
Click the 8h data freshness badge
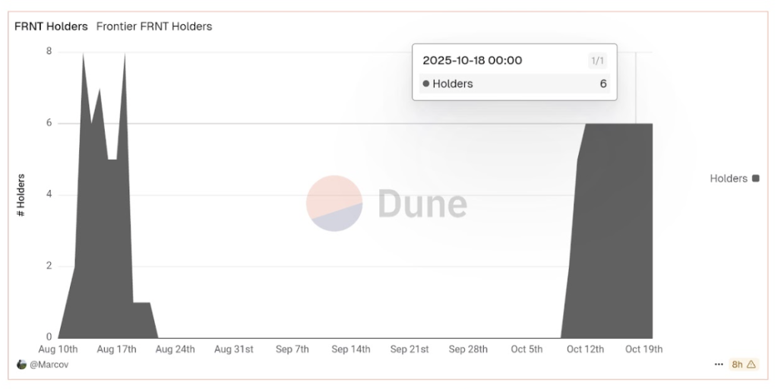click(x=738, y=365)
